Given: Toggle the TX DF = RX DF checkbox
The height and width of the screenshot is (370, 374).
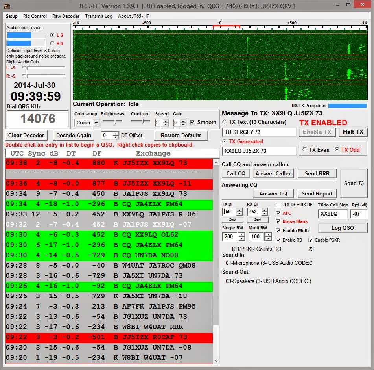Looking at the screenshot, I should pyautogui.click(x=278, y=205).
